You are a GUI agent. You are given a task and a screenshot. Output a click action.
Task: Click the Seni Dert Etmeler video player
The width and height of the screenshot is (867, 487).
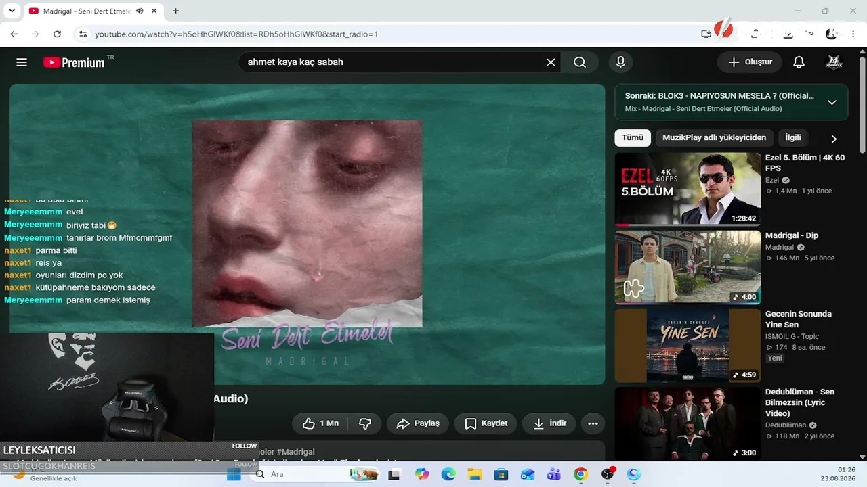[x=307, y=234]
